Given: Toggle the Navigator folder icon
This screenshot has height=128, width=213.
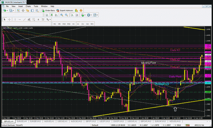Looking at the screenshot, I should (28, 11).
